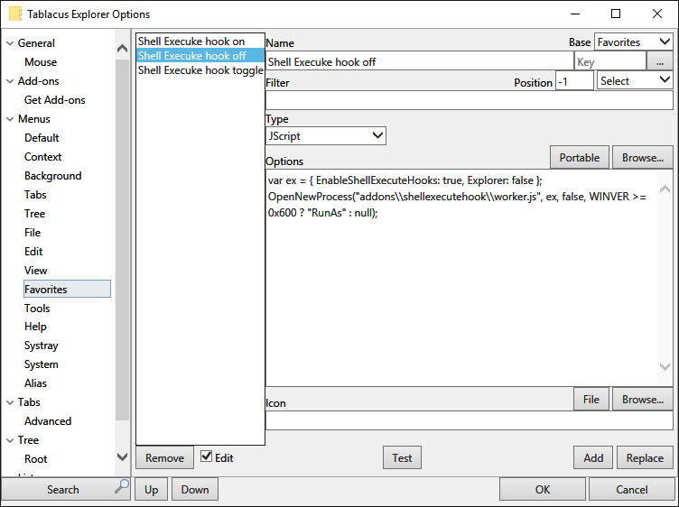Click the Remove button
Image resolution: width=679 pixels, height=507 pixels.
pos(164,457)
